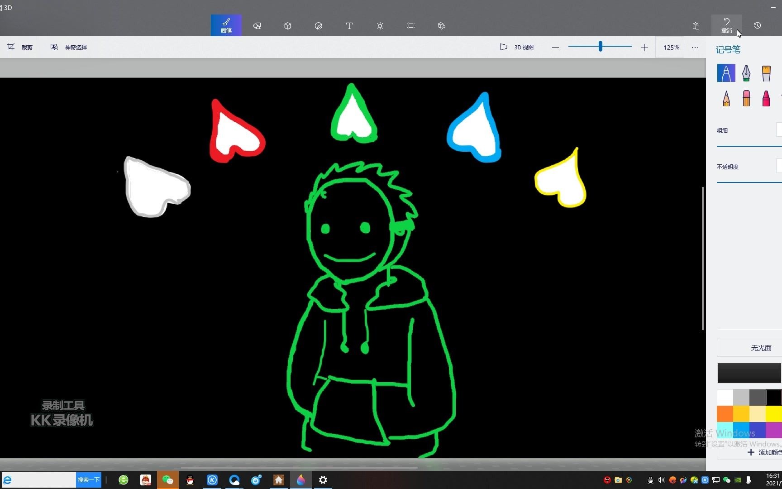Open the 2D shapes tab

tap(257, 26)
